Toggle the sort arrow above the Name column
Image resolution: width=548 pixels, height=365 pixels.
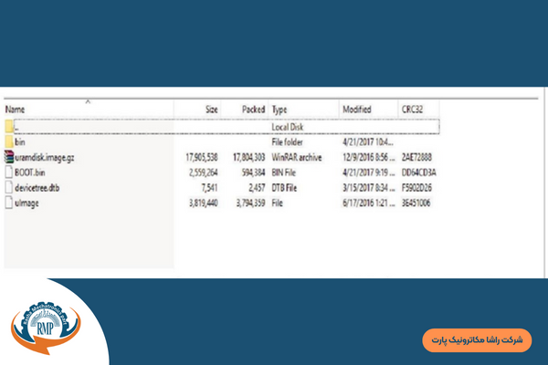pyautogui.click(x=88, y=101)
